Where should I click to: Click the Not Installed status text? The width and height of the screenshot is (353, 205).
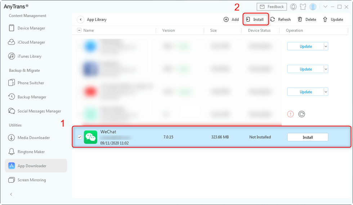tap(260, 137)
